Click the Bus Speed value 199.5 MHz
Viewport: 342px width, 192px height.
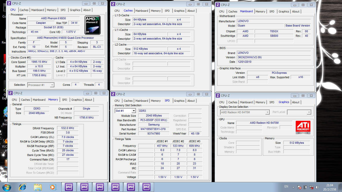coord(39,71)
